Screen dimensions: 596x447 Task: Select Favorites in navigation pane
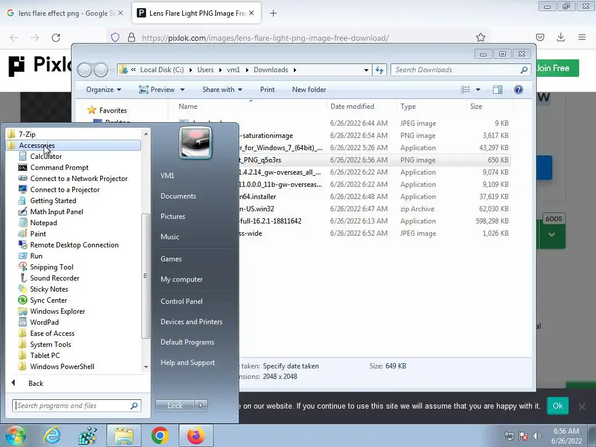click(x=113, y=110)
